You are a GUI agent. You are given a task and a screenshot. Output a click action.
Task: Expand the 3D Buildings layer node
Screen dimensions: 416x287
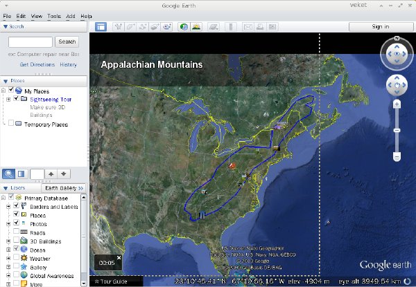[x=8, y=241]
